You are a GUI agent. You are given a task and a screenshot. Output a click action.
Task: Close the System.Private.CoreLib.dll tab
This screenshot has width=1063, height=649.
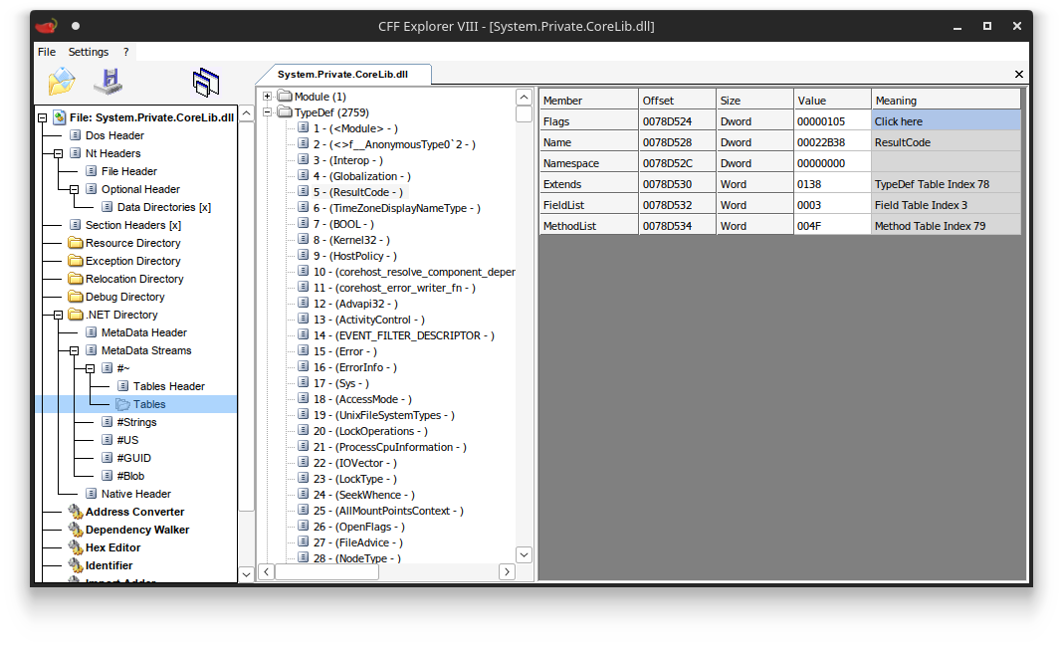(x=1019, y=74)
